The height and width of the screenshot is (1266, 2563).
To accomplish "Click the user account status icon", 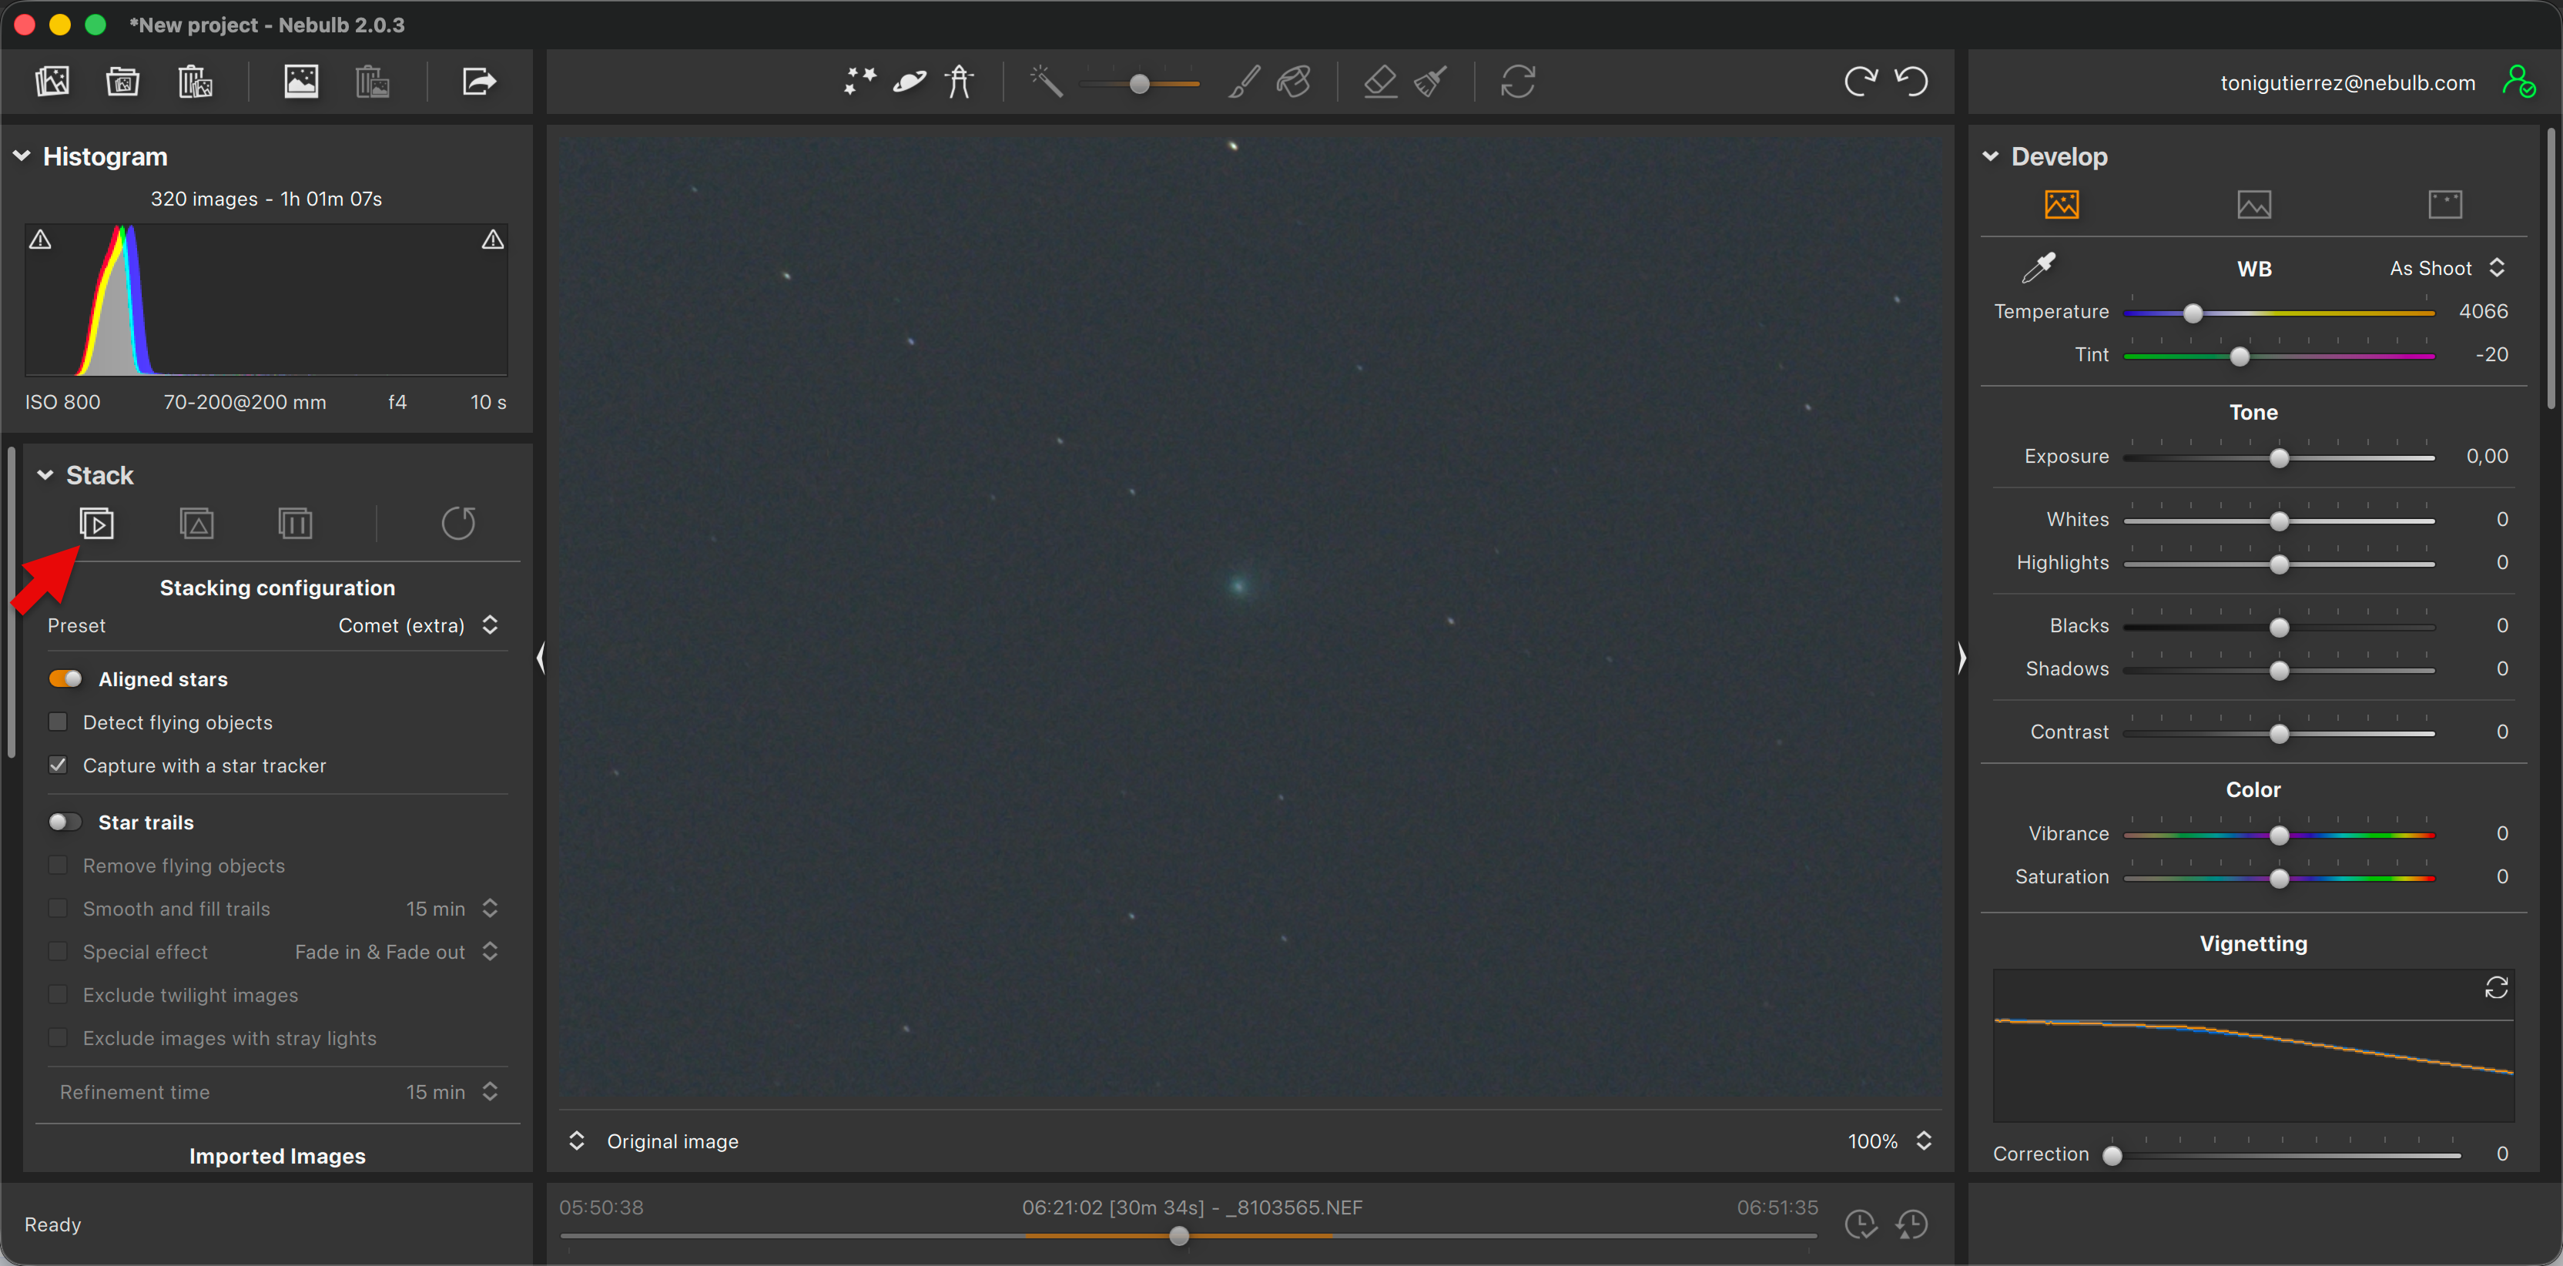I will [x=2518, y=82].
